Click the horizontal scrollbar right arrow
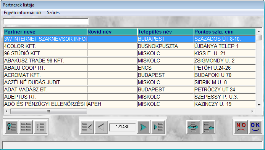Image resolution: width=265 pixels, height=150 pixels. (252, 111)
